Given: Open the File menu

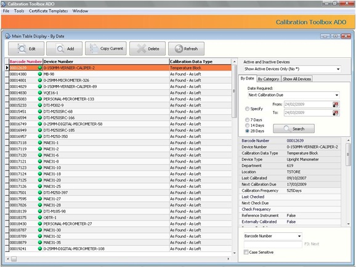Looking at the screenshot, I should click(6, 11).
